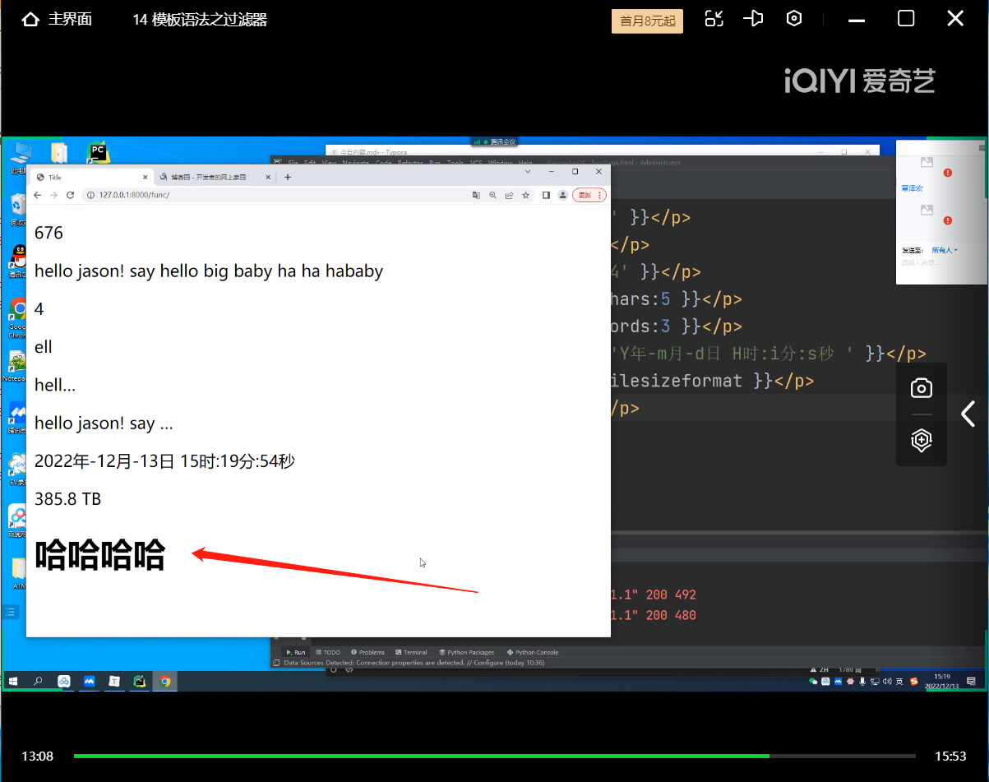989x782 pixels.
Task: Take a video screenshot with camera icon
Action: 921,389
